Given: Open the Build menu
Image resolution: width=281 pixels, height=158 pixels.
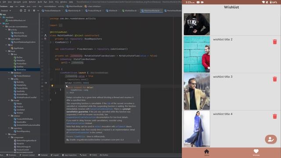Looking at the screenshot, I should coord(40,2).
